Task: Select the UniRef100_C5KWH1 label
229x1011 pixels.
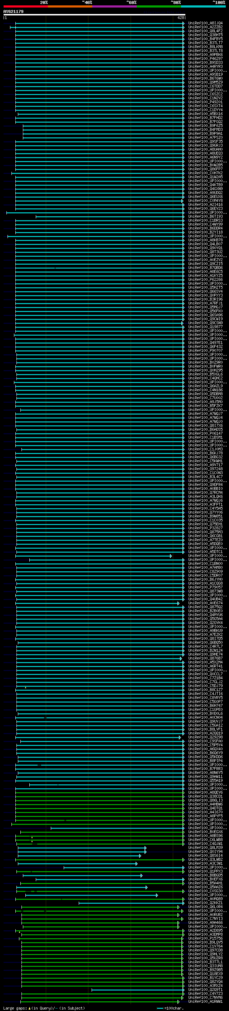Action: [205, 461]
